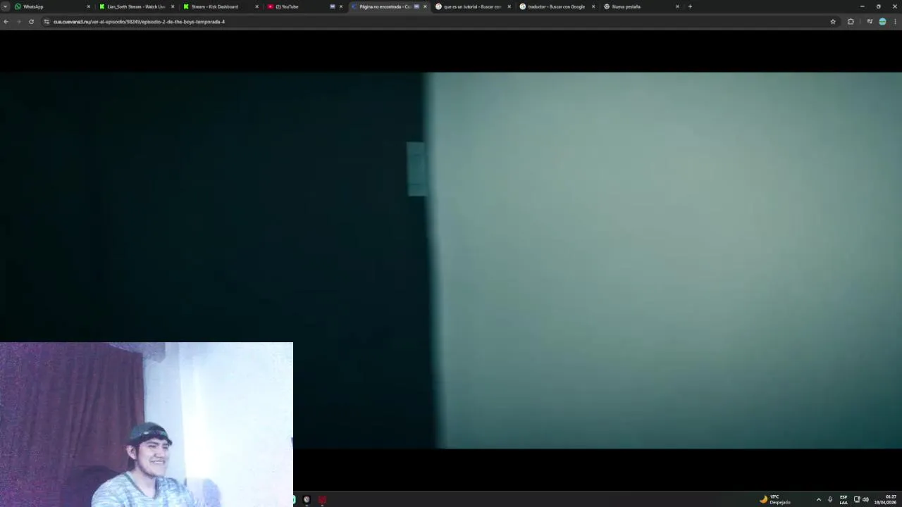Change the ESP LAA input language
Image resolution: width=902 pixels, height=507 pixels.
point(844,499)
